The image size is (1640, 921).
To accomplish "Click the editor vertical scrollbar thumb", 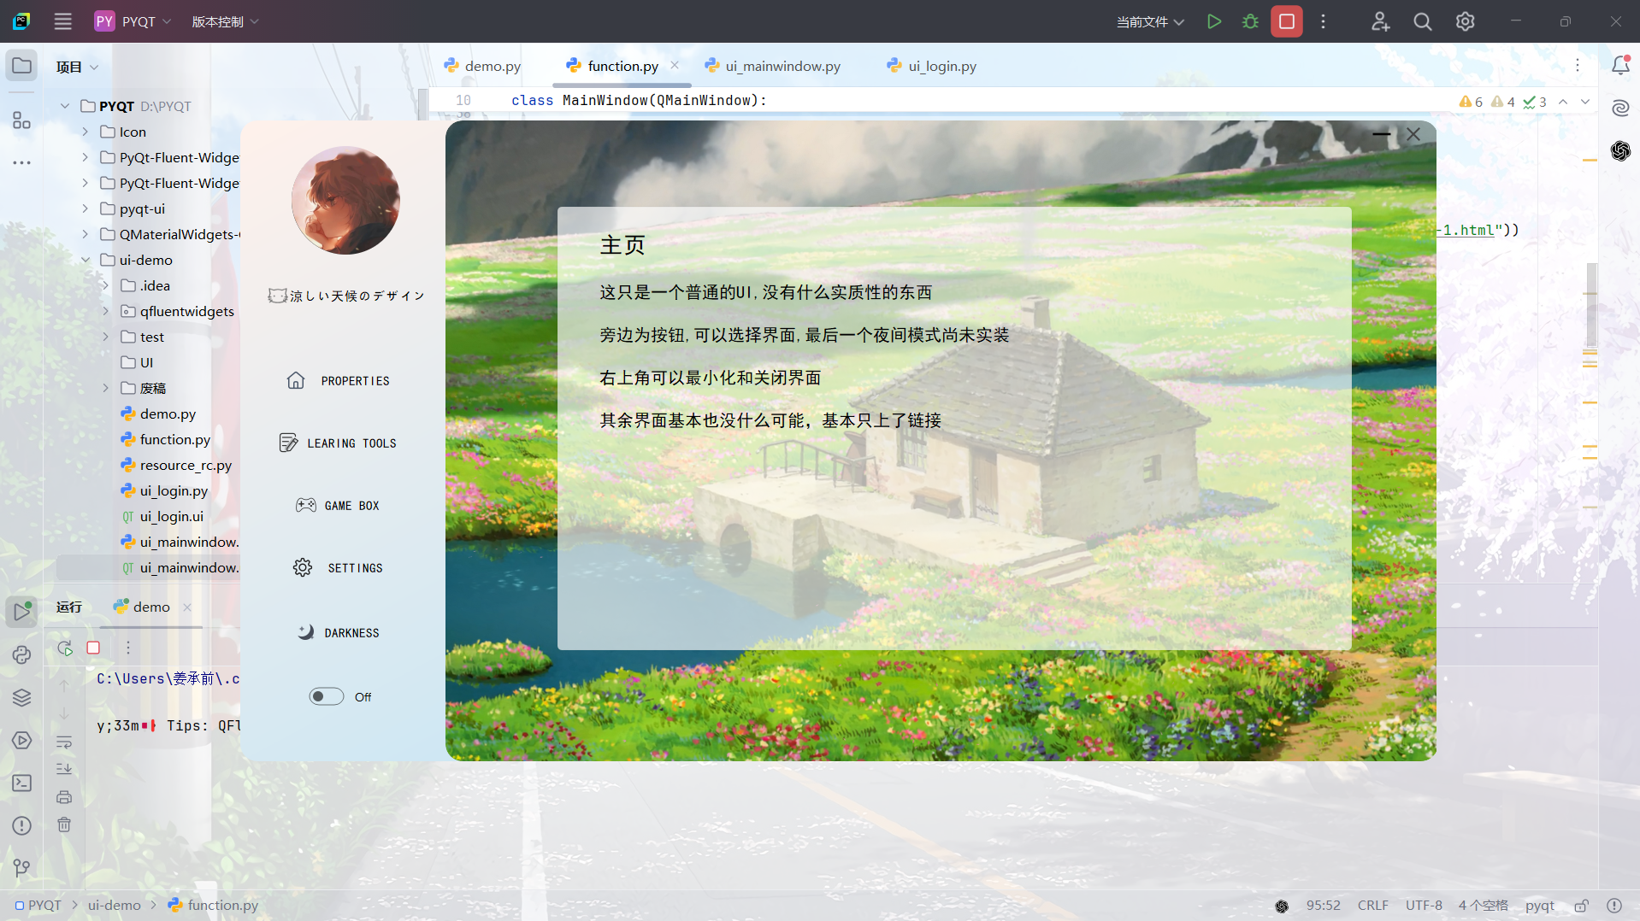I will pyautogui.click(x=1591, y=303).
